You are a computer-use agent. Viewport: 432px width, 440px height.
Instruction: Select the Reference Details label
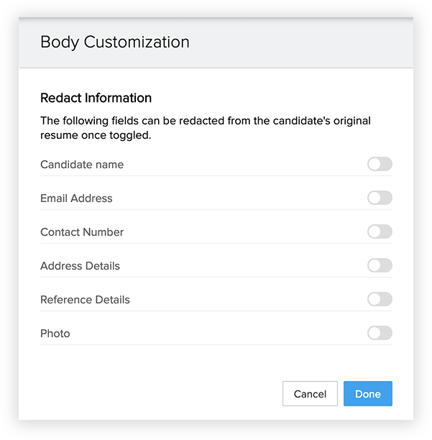tap(85, 300)
